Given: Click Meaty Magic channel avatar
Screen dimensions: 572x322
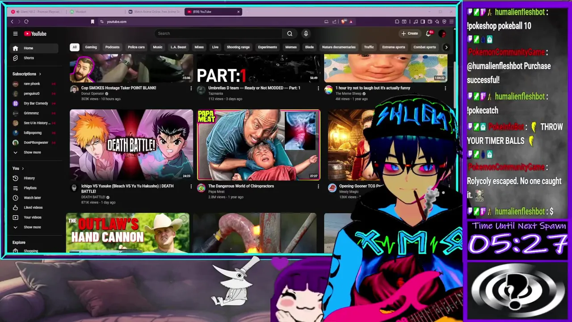Looking at the screenshot, I should pos(332,188).
